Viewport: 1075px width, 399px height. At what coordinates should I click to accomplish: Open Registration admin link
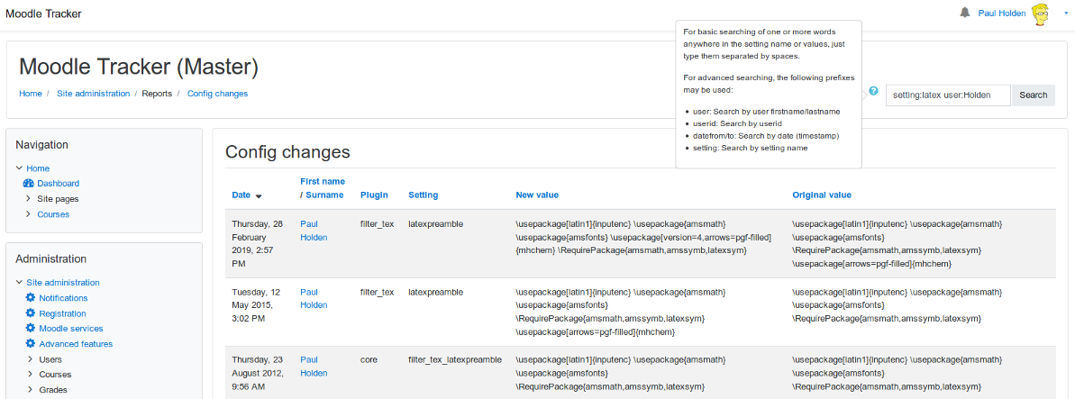pos(62,313)
